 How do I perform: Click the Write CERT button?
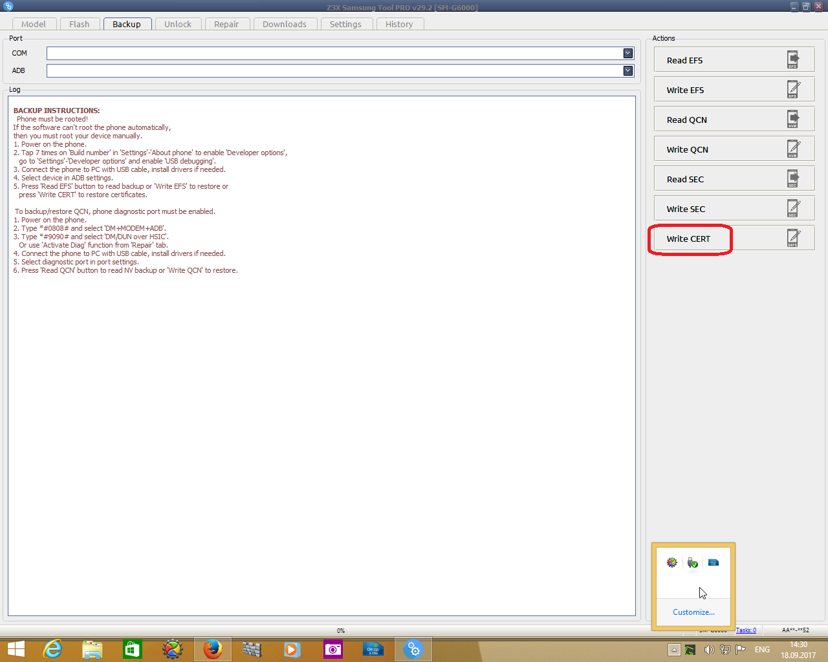point(734,239)
